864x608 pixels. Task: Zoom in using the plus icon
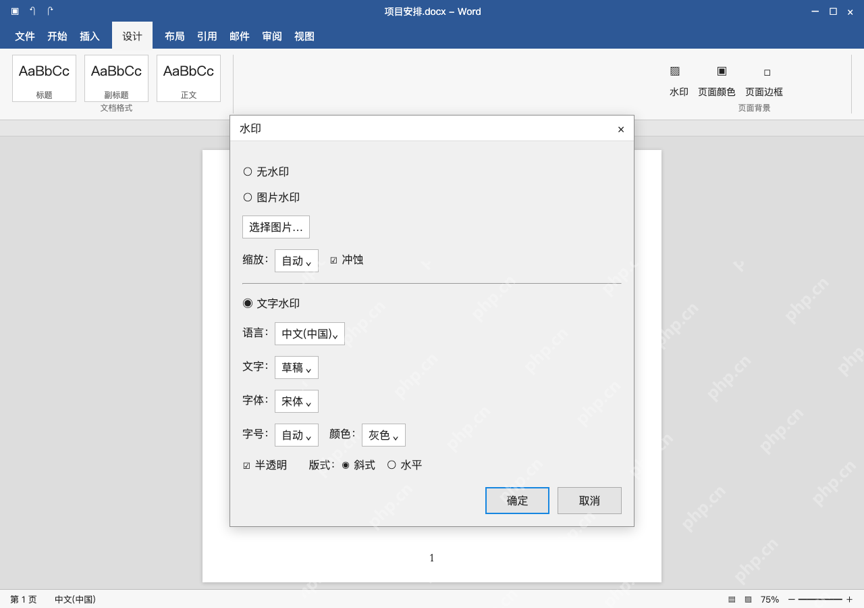[849, 599]
